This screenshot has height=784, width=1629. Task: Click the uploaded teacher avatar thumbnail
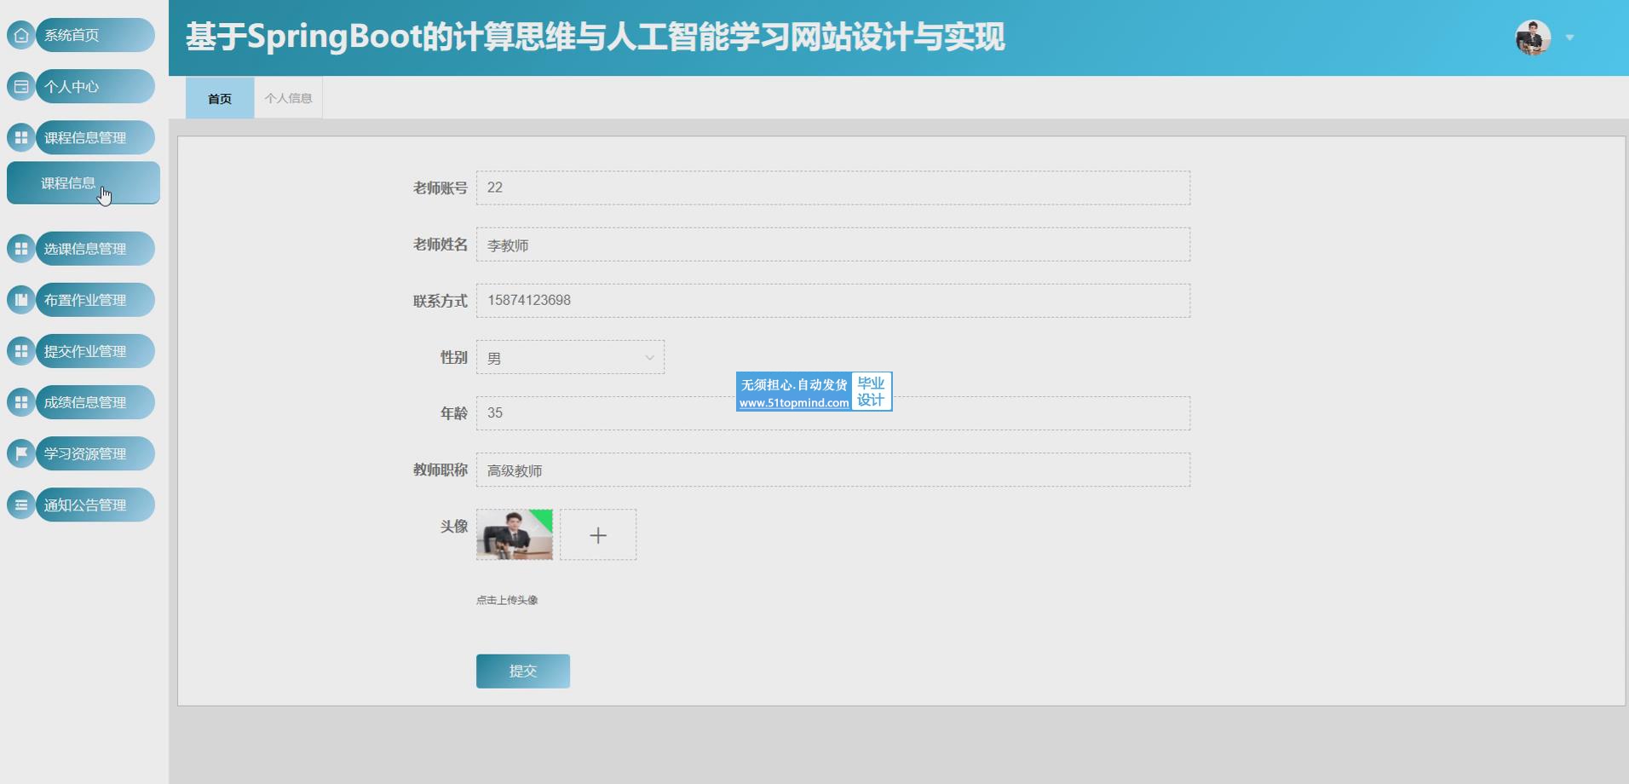515,535
